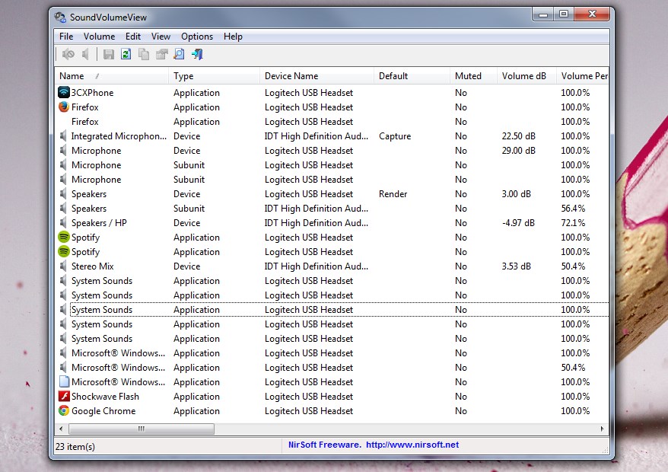The height and width of the screenshot is (472, 668).
Task: Click the horizontal scrollbar left arrow
Action: [61, 429]
